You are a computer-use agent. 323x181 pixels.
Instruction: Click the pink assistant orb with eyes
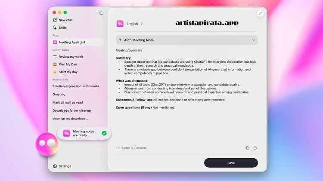click(47, 144)
